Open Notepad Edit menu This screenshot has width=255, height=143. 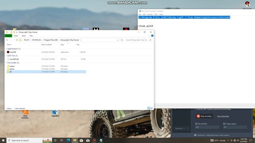144,14
